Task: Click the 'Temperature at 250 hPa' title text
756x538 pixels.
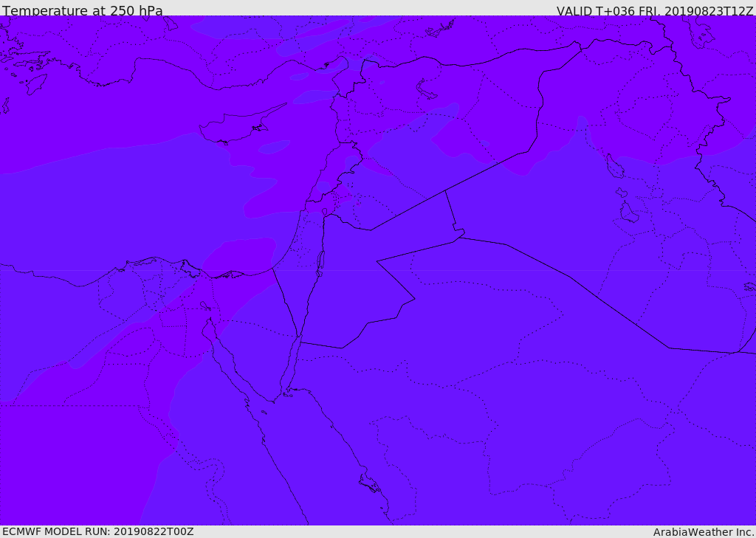Action: [83, 10]
